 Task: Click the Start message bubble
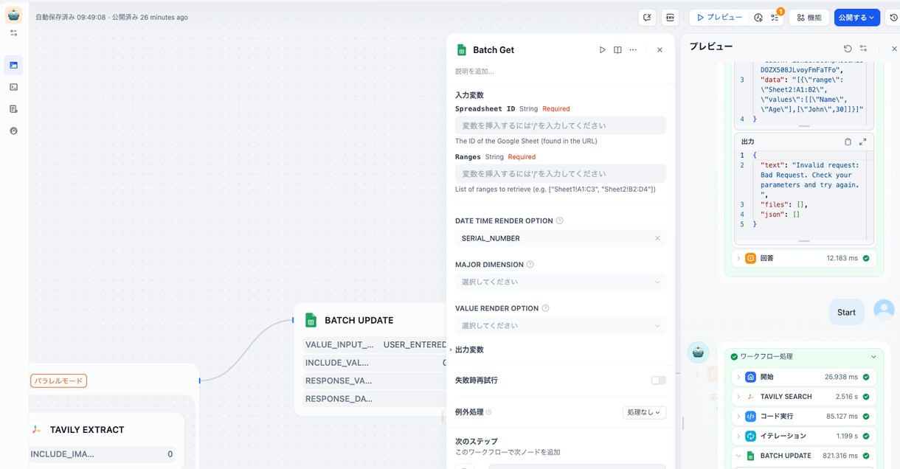coord(846,312)
